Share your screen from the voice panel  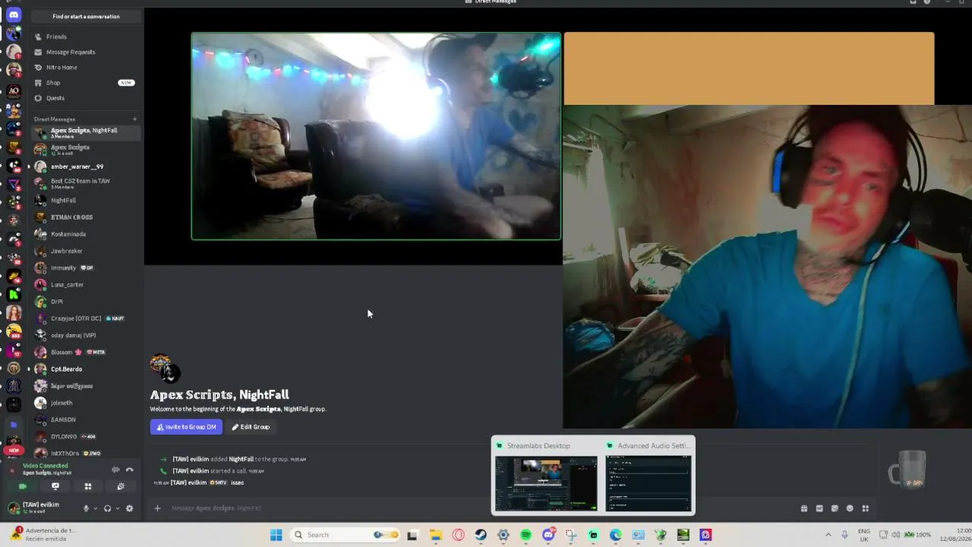pyautogui.click(x=55, y=486)
